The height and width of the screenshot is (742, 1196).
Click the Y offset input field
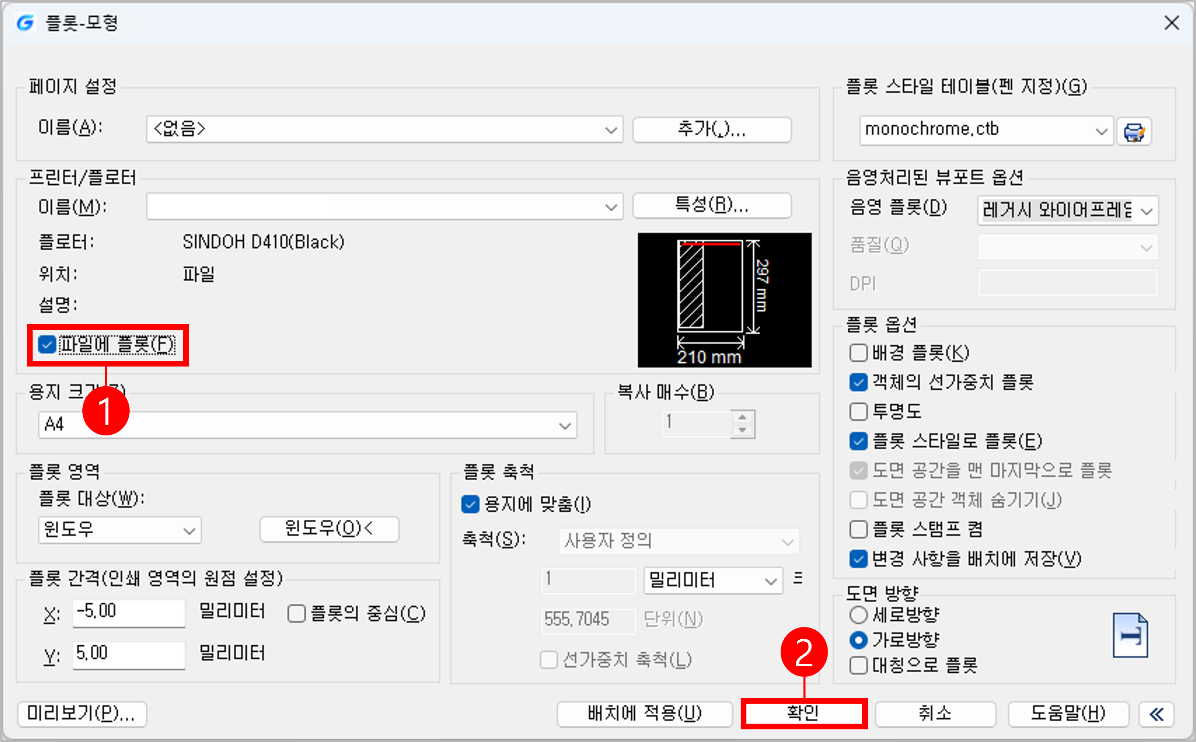click(x=129, y=655)
